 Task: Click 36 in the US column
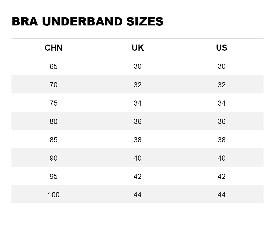coord(222,121)
